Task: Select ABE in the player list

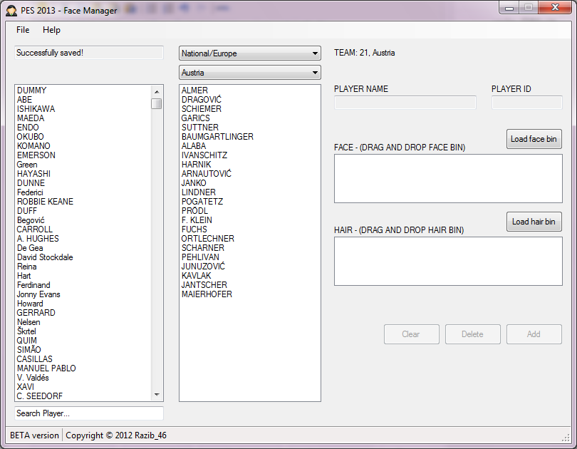Action: [x=83, y=100]
